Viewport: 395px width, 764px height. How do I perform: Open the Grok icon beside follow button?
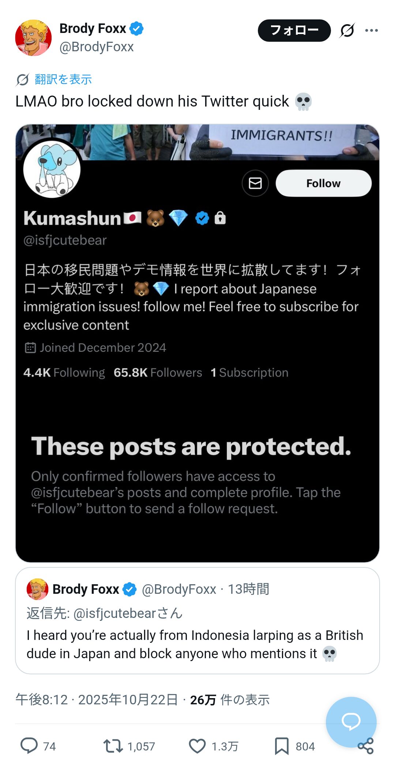pos(347,30)
